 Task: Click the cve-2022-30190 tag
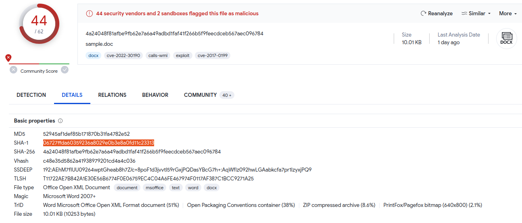[123, 55]
